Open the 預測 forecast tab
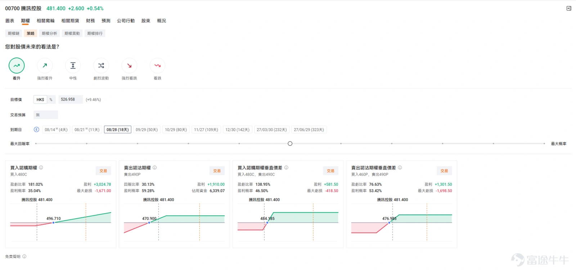576x273 pixels. pos(106,21)
